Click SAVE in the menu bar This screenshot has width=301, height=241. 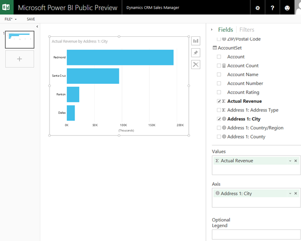31,19
